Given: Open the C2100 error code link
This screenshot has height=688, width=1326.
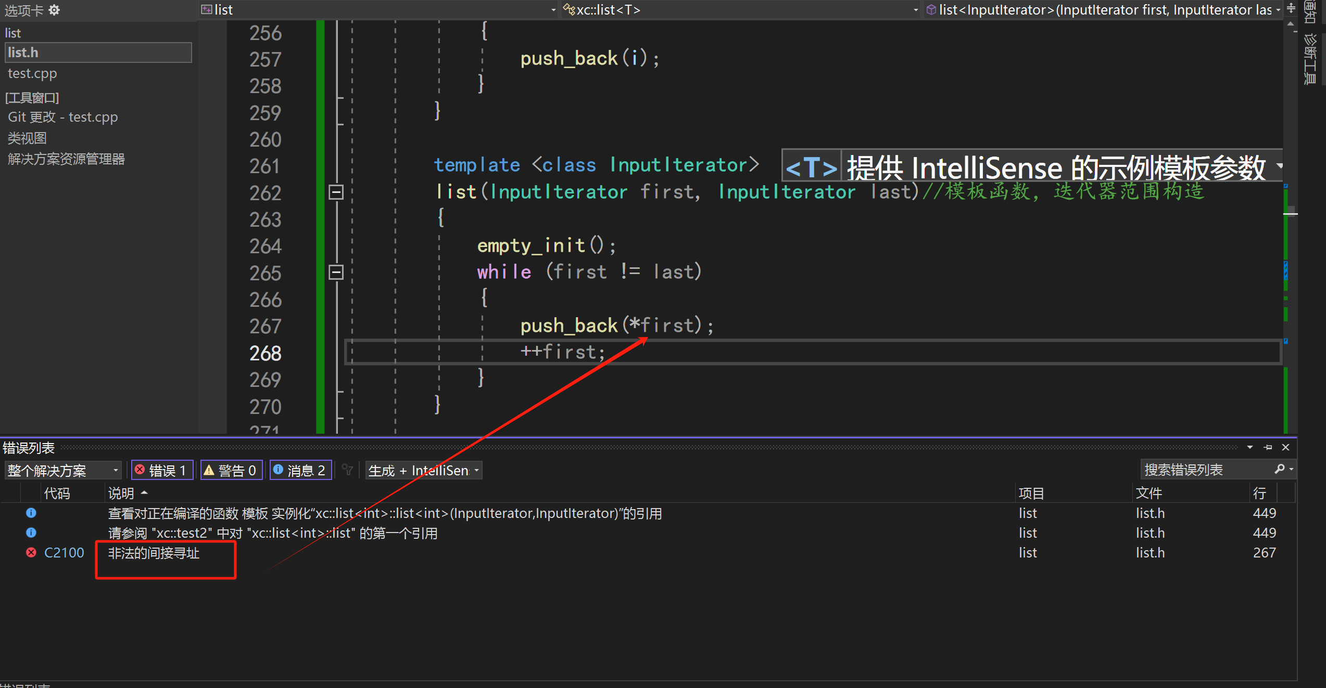Looking at the screenshot, I should 64,552.
